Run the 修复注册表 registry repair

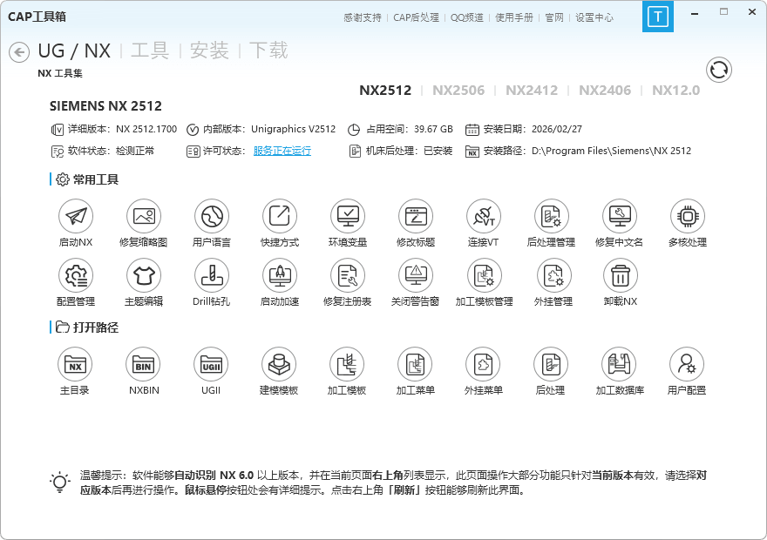pyautogui.click(x=348, y=275)
